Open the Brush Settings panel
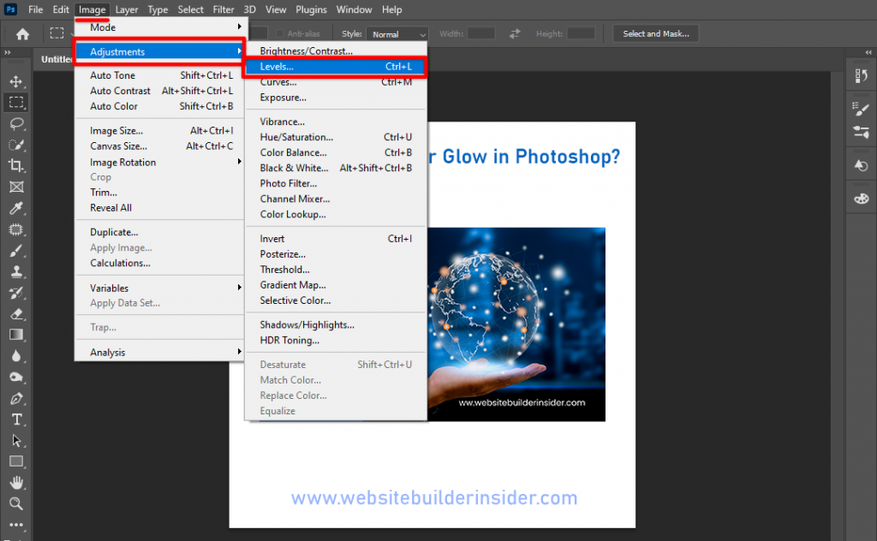 click(861, 108)
